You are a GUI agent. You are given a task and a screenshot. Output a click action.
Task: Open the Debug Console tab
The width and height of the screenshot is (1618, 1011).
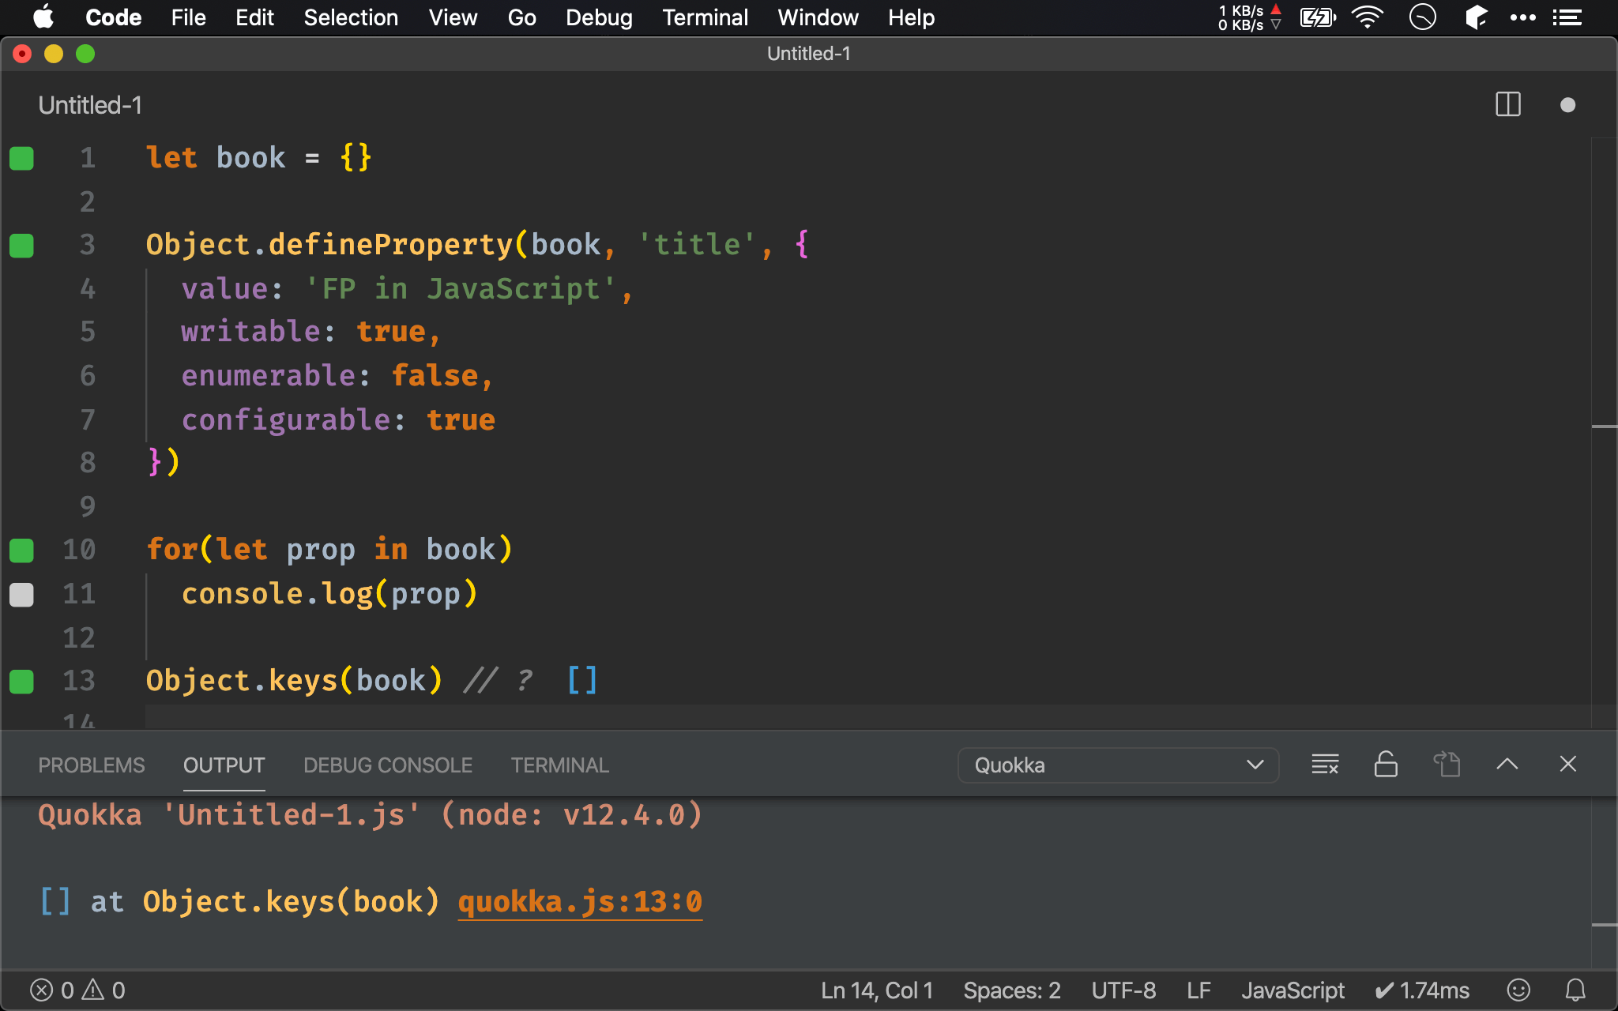point(388,765)
